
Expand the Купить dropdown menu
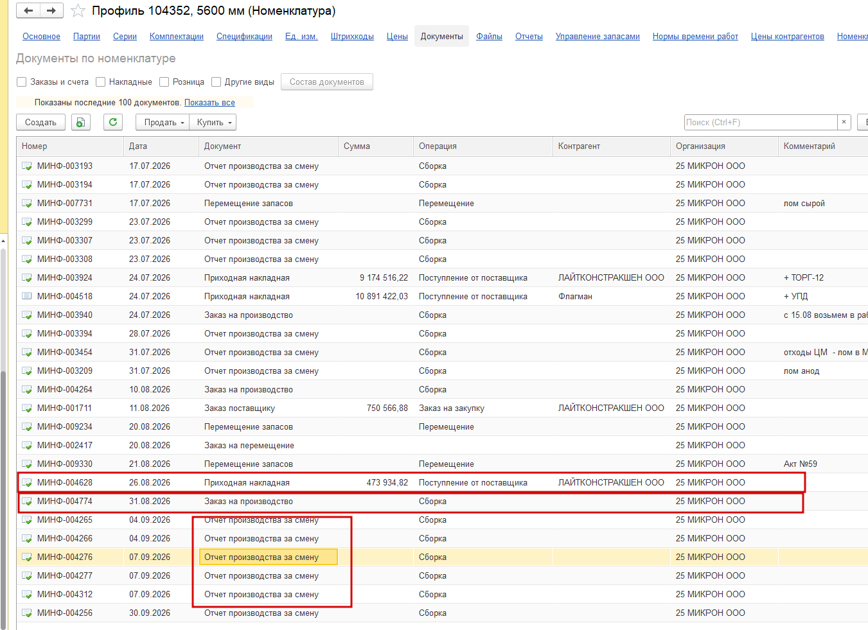coord(213,122)
